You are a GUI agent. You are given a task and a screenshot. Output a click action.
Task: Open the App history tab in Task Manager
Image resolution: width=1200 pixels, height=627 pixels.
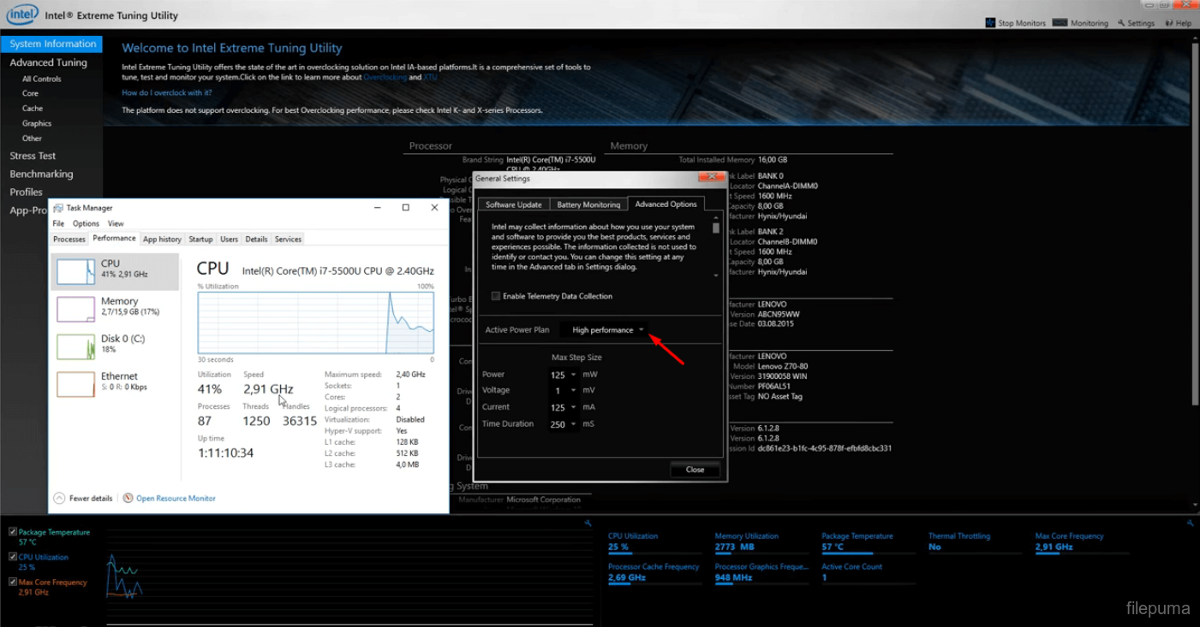tap(162, 240)
